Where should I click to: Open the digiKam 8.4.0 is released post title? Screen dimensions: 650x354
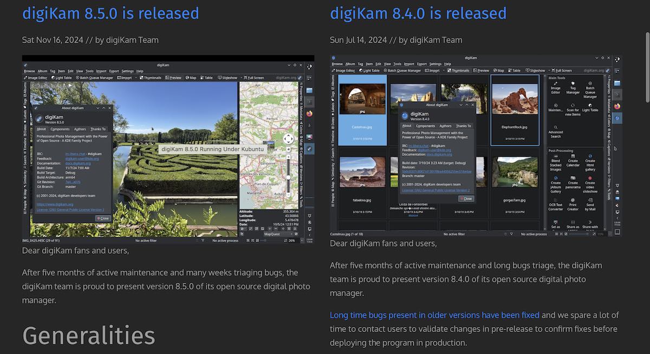point(418,13)
